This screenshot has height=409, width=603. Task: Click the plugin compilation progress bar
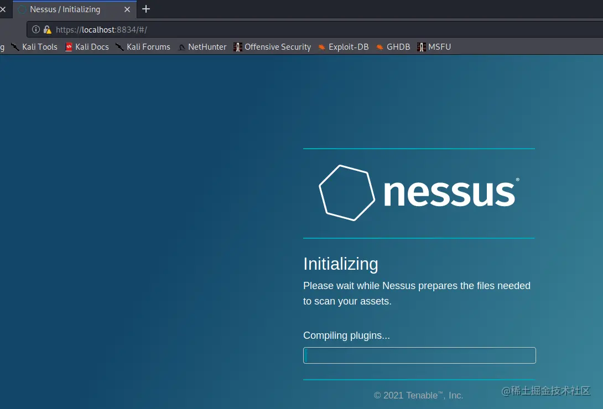[x=419, y=355]
